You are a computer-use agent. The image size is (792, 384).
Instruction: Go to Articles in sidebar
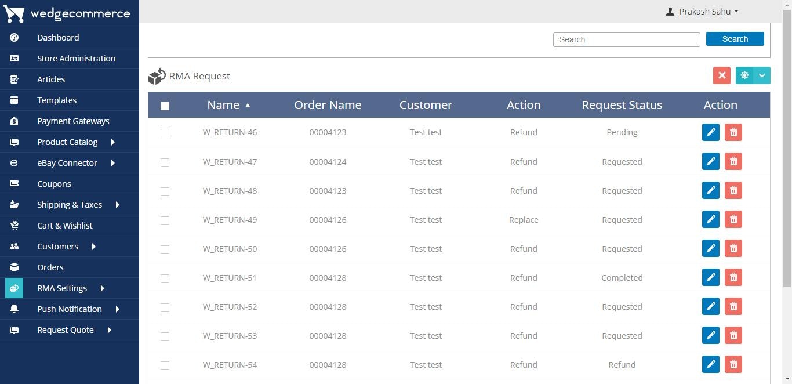coord(51,79)
